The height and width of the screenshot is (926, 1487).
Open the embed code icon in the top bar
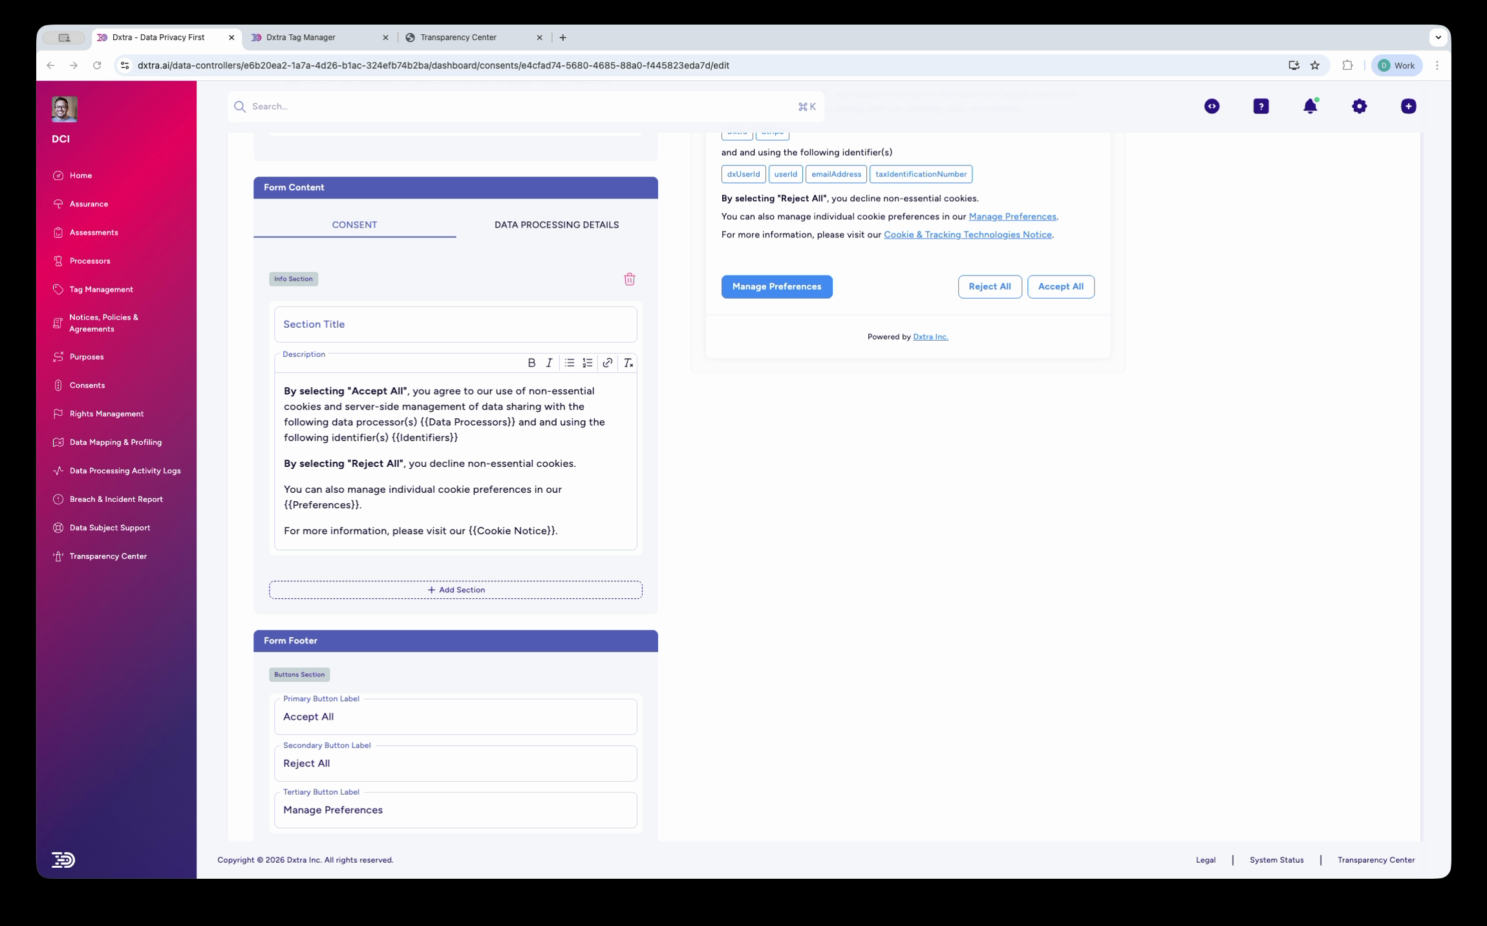coord(1212,106)
